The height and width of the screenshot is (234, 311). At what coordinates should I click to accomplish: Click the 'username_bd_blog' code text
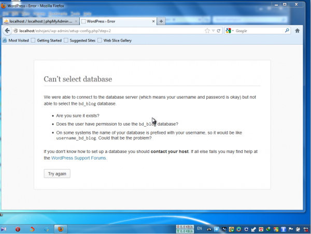pos(76,138)
